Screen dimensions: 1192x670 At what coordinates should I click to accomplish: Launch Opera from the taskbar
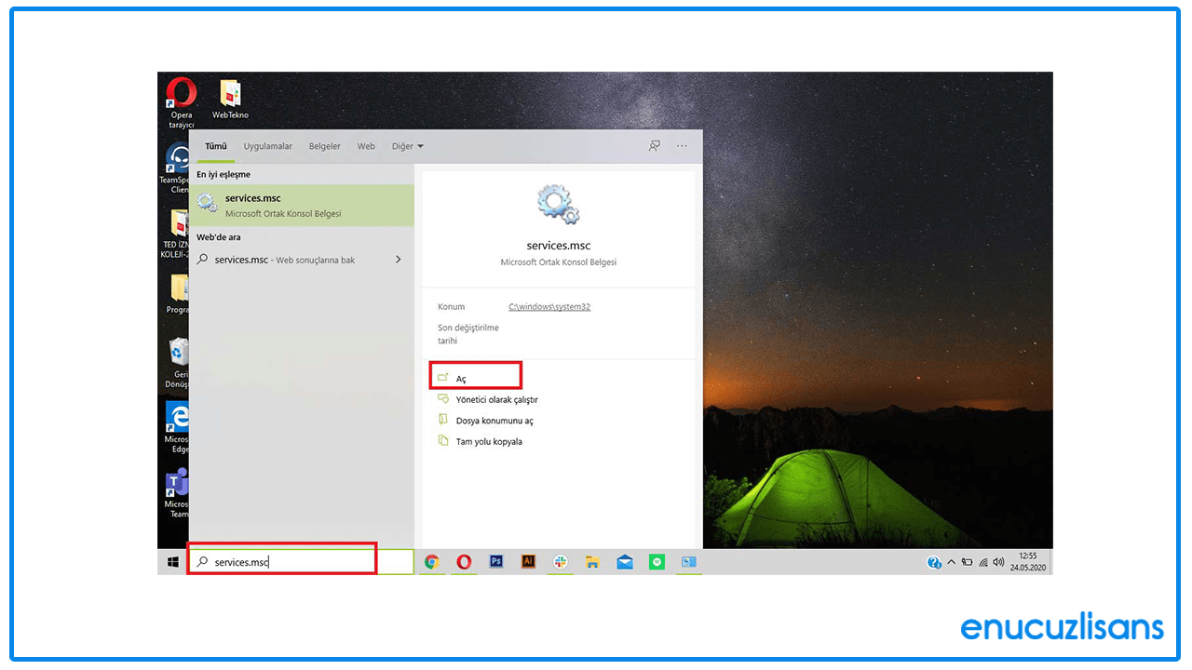pos(464,562)
